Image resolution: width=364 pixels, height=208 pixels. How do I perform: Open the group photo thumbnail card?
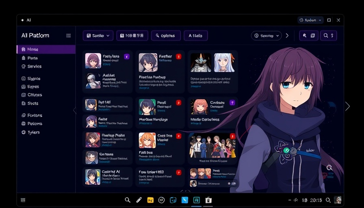click(213, 147)
